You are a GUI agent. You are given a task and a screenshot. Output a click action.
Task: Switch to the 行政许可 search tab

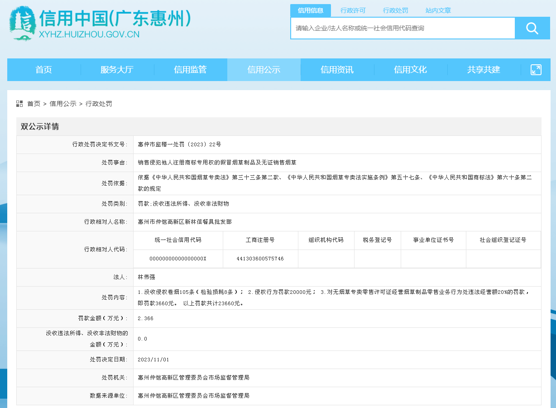click(353, 10)
